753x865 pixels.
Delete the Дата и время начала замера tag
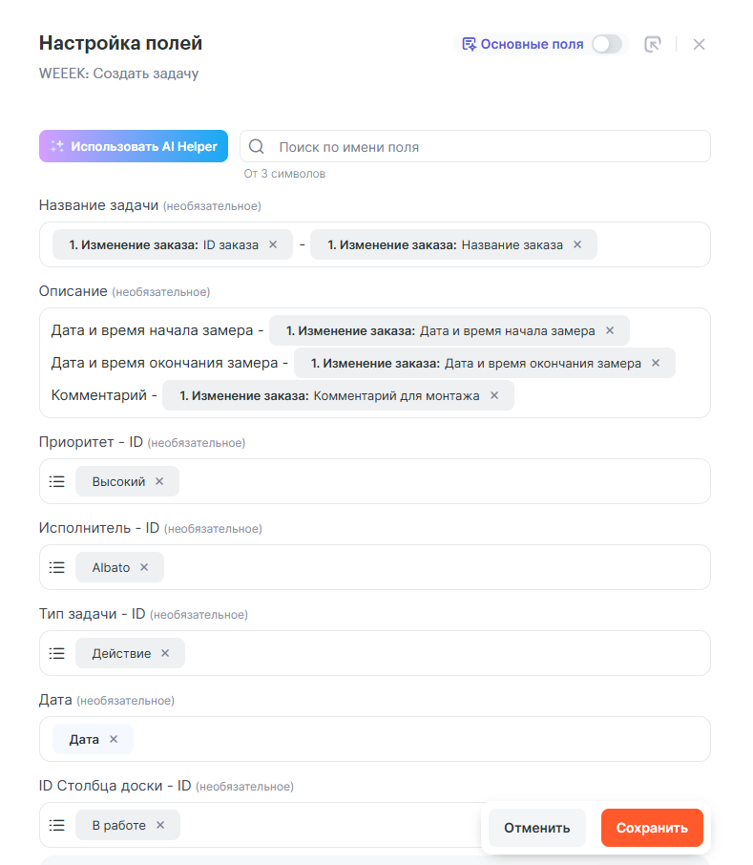click(610, 330)
